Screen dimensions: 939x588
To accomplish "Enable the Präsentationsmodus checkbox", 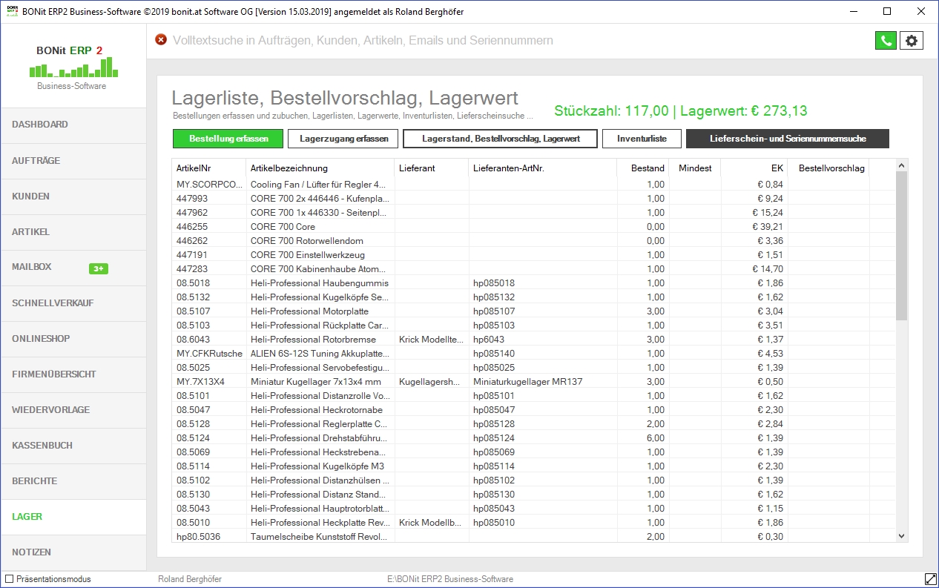I will (10, 579).
